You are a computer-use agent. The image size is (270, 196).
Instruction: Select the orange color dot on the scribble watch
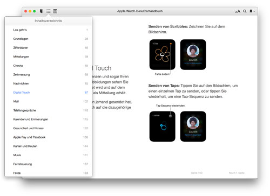pyautogui.click(x=171, y=44)
